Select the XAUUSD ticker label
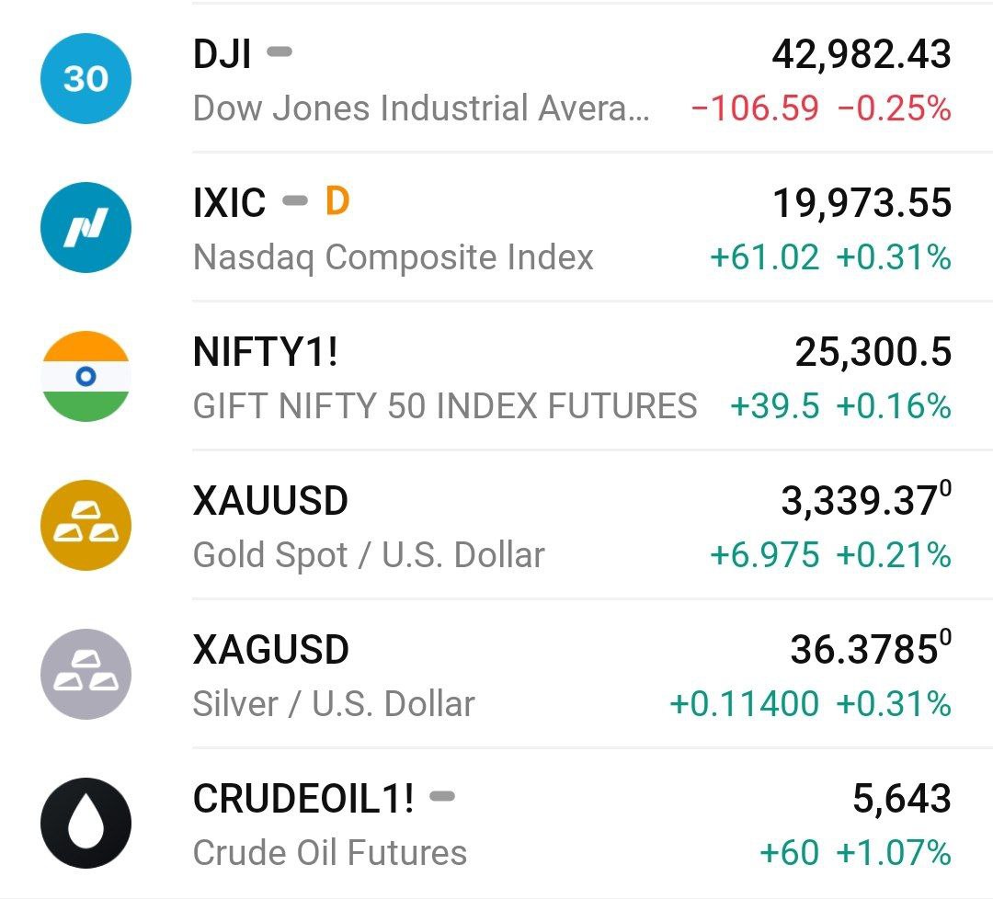The height and width of the screenshot is (899, 993). coord(270,501)
